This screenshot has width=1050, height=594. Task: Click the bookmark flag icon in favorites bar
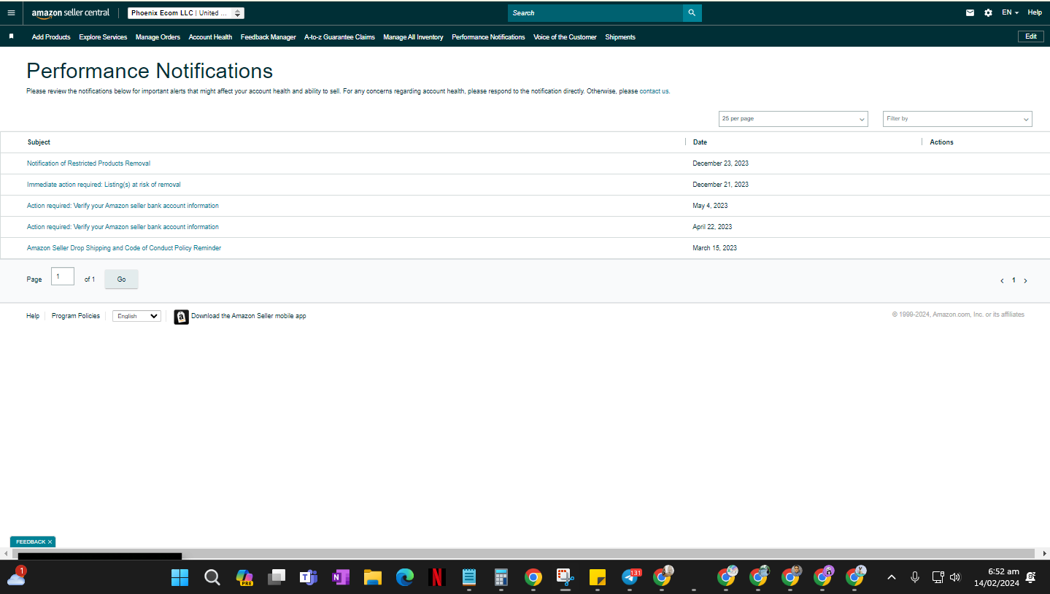11,36
